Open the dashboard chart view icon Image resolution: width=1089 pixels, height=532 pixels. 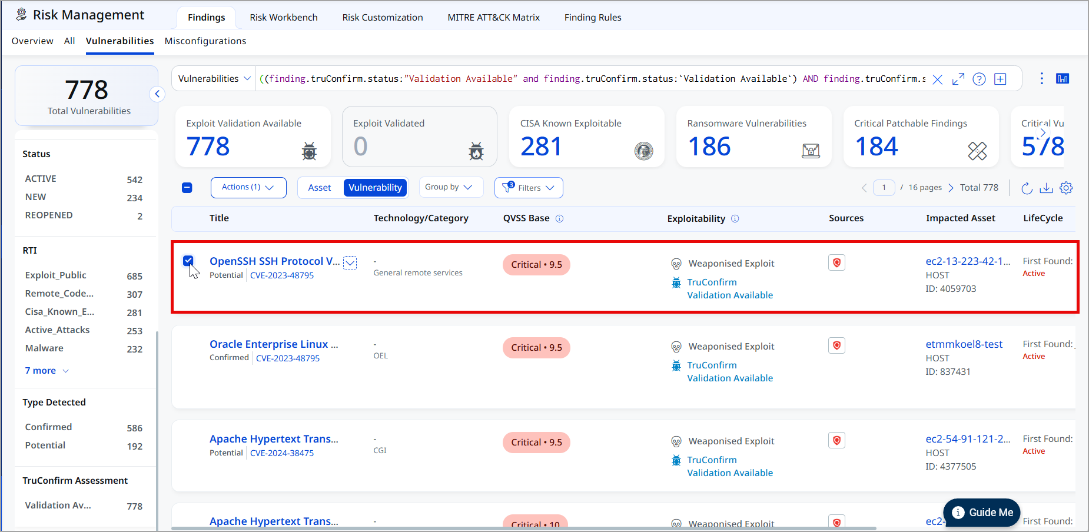pyautogui.click(x=1063, y=79)
